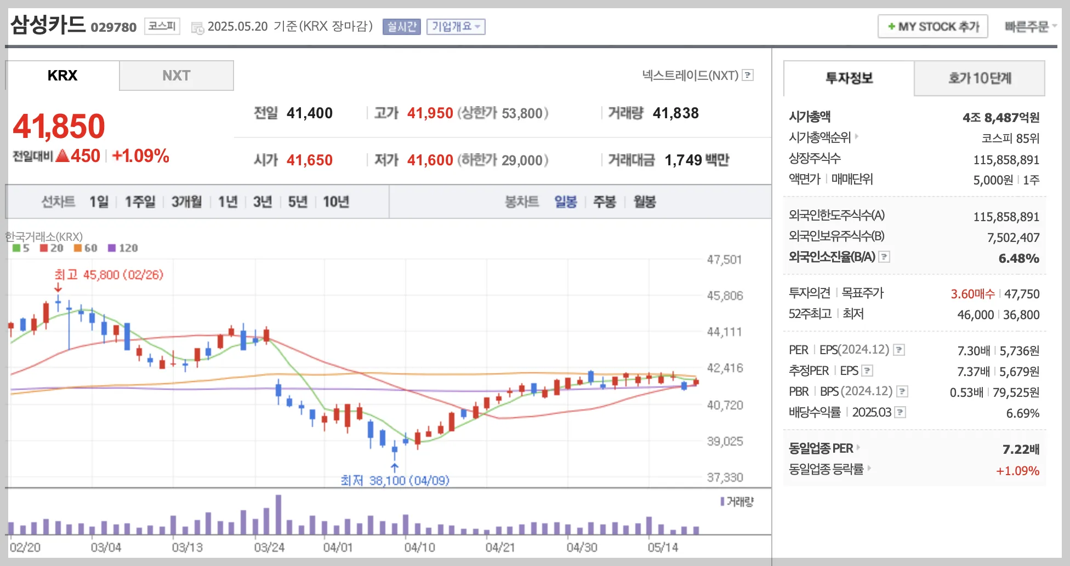Click the 시가 value 41,650
The width and height of the screenshot is (1070, 566).
pos(310,160)
